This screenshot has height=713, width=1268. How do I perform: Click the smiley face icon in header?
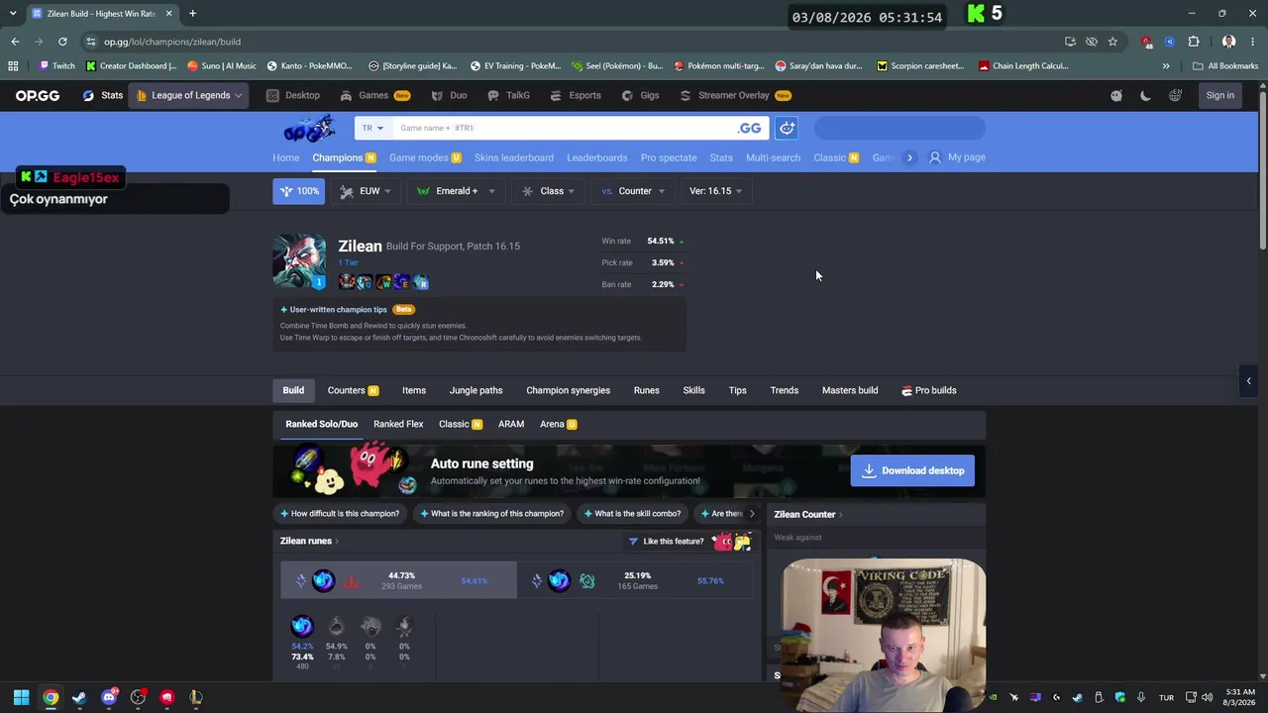(1116, 95)
